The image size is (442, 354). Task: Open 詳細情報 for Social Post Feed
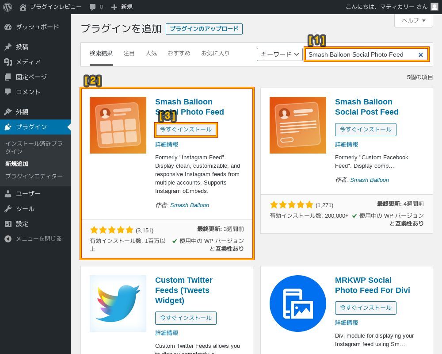click(x=347, y=145)
